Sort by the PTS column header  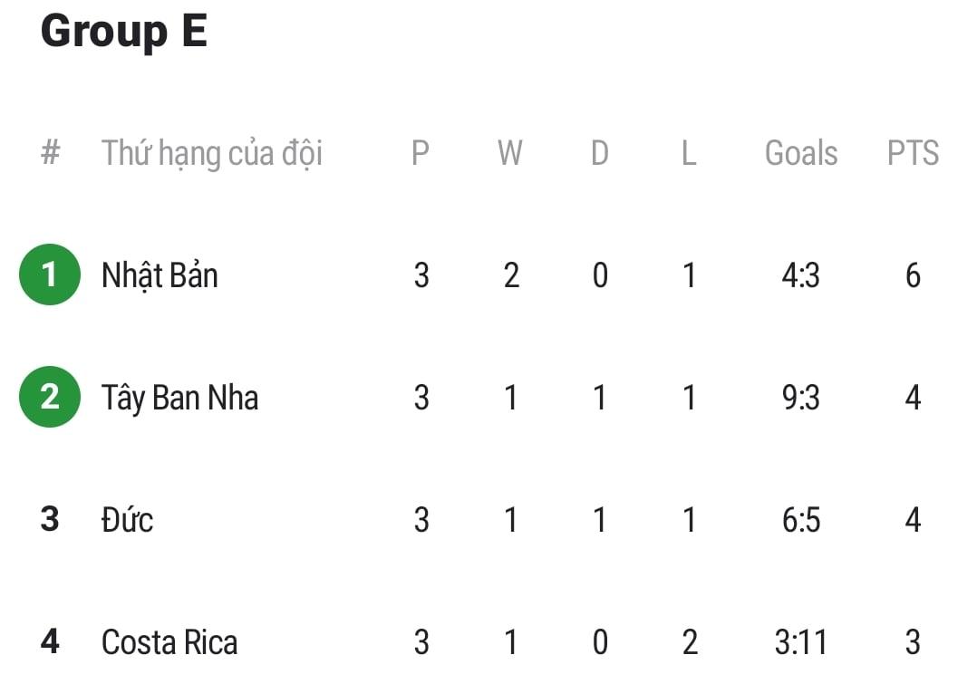[x=913, y=153]
